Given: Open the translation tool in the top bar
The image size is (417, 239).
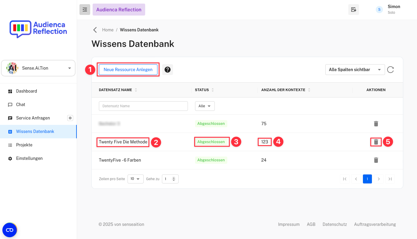Looking at the screenshot, I should [x=353, y=9].
